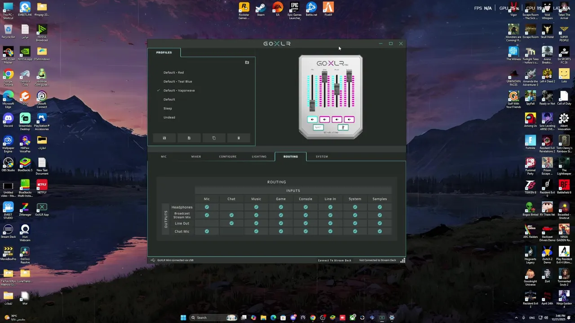Create a new profile with the file-plus icon
575x323 pixels.
pyautogui.click(x=189, y=138)
